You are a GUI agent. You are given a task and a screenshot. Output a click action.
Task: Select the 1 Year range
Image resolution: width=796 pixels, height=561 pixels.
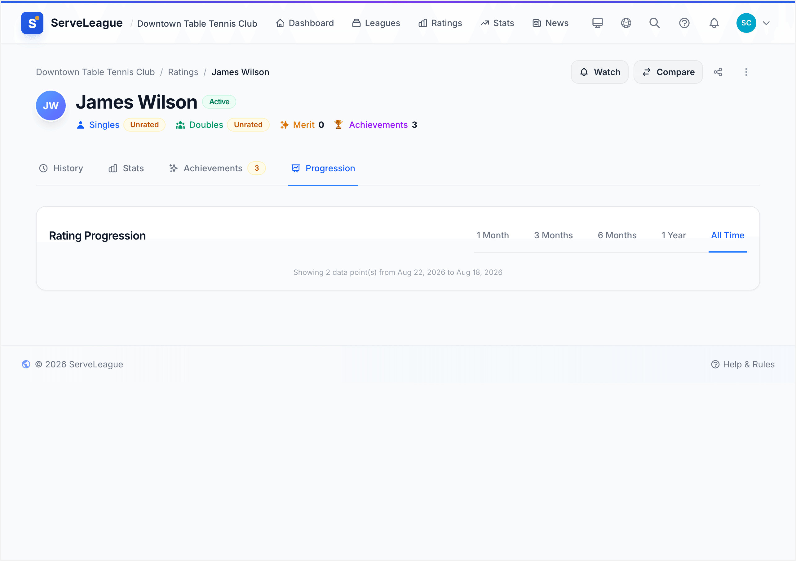674,236
